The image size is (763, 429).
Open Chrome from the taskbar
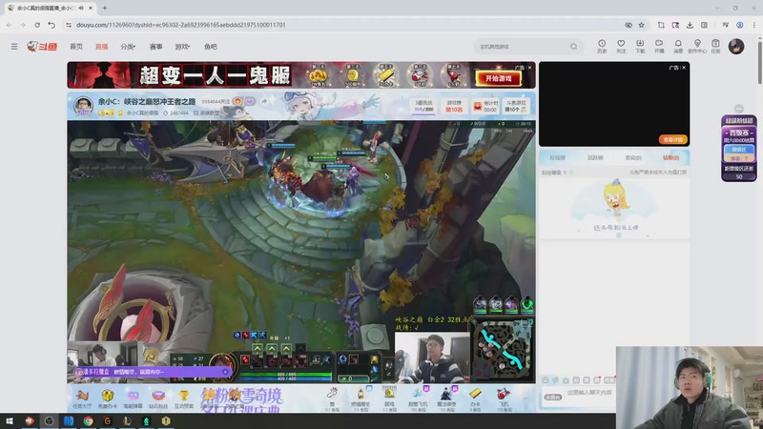88,421
